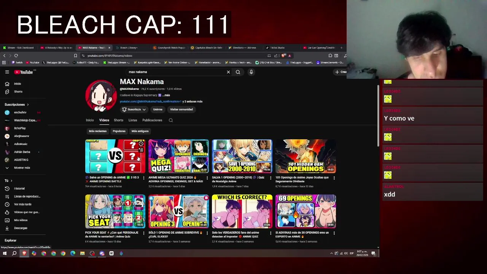The width and height of the screenshot is (487, 274).
Task: Open the YouTube hamburger guide menu
Action: (x=7, y=72)
